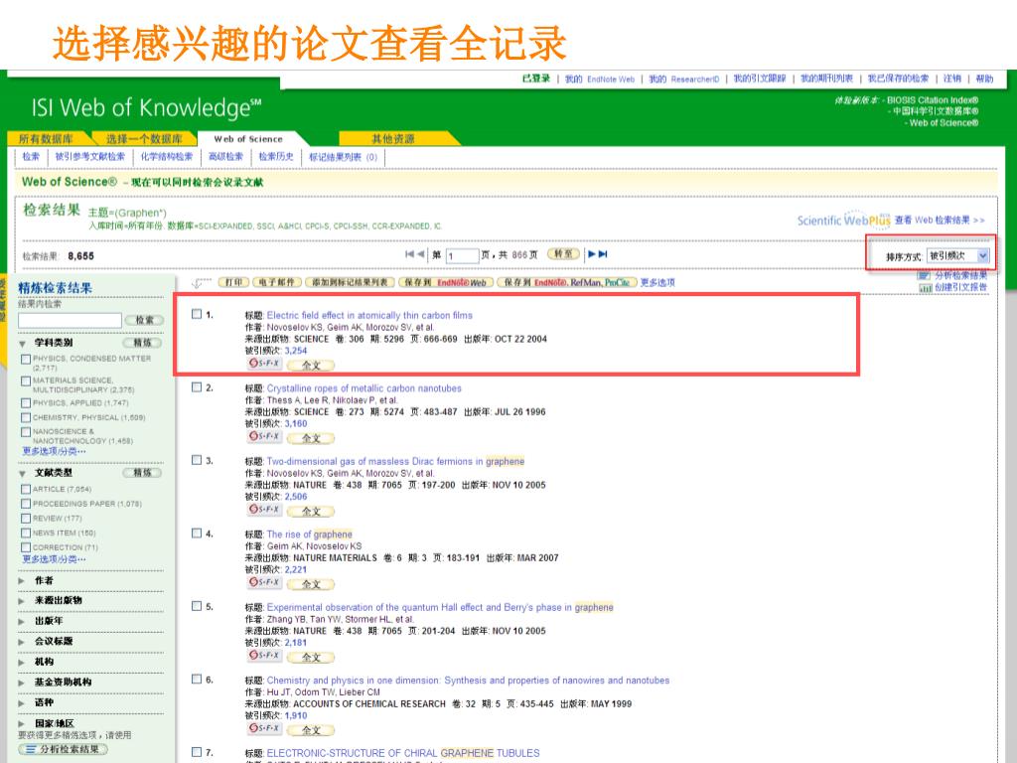Open 检索历史 search history
The width and height of the screenshot is (1017, 763).
point(276,157)
